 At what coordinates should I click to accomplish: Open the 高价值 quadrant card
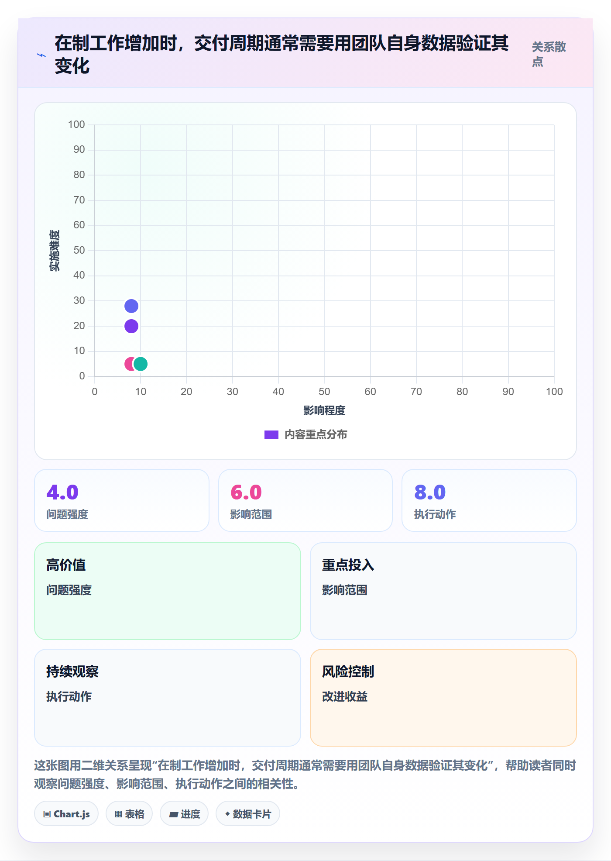(168, 591)
